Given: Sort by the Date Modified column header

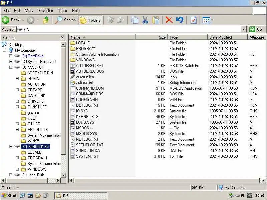Looking at the screenshot, I should coord(227,37).
